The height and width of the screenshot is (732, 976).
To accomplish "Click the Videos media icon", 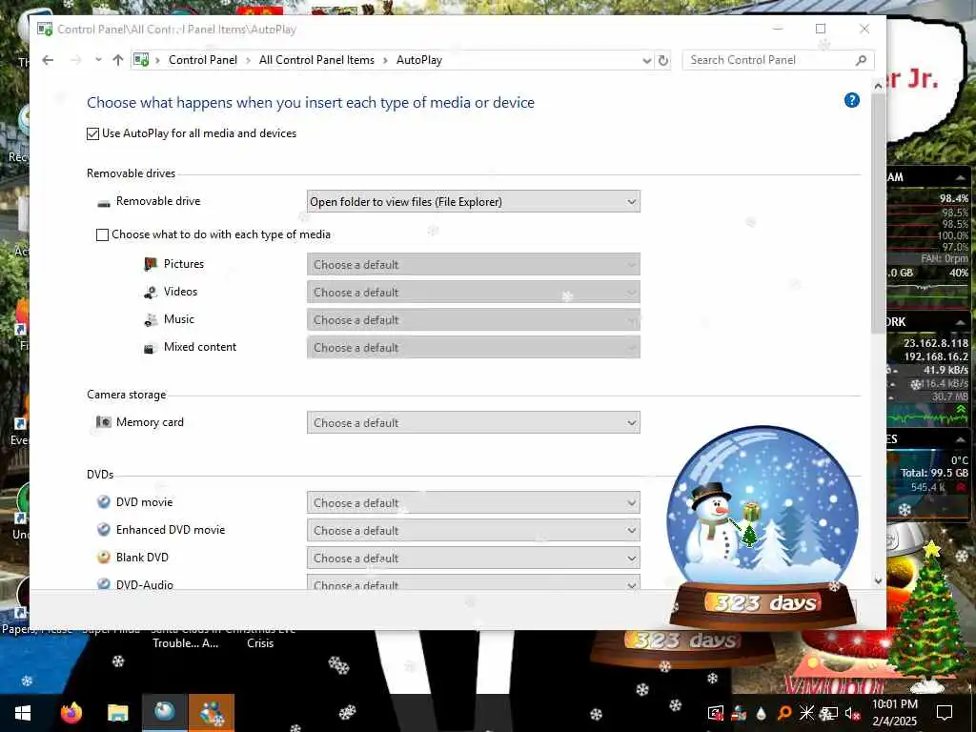I will pyautogui.click(x=150, y=292).
